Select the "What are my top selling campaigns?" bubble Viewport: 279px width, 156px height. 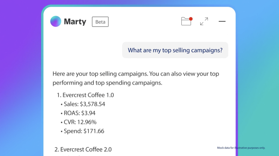click(175, 50)
